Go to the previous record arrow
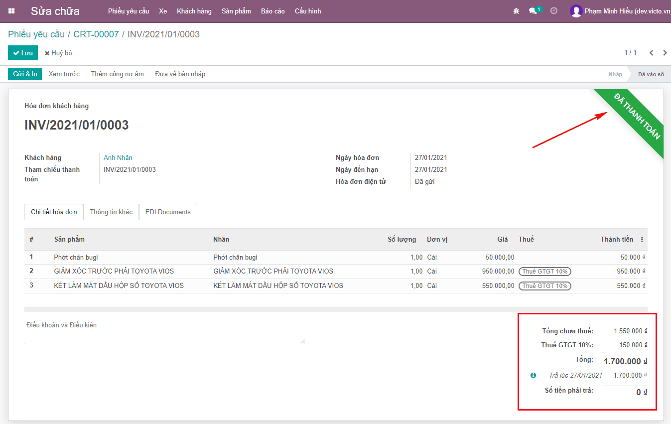This screenshot has height=424, width=671. pyautogui.click(x=651, y=53)
